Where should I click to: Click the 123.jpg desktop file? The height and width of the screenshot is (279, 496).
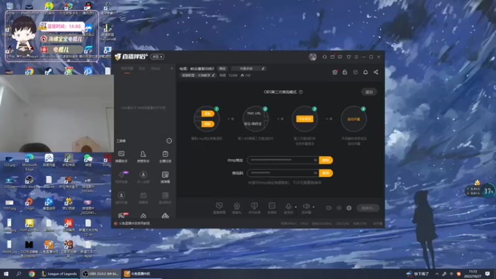click(9, 161)
